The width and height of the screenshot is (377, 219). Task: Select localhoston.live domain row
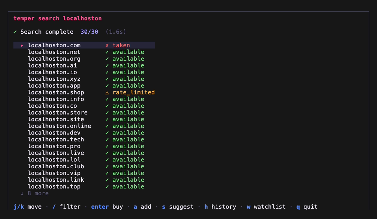pos(84,153)
